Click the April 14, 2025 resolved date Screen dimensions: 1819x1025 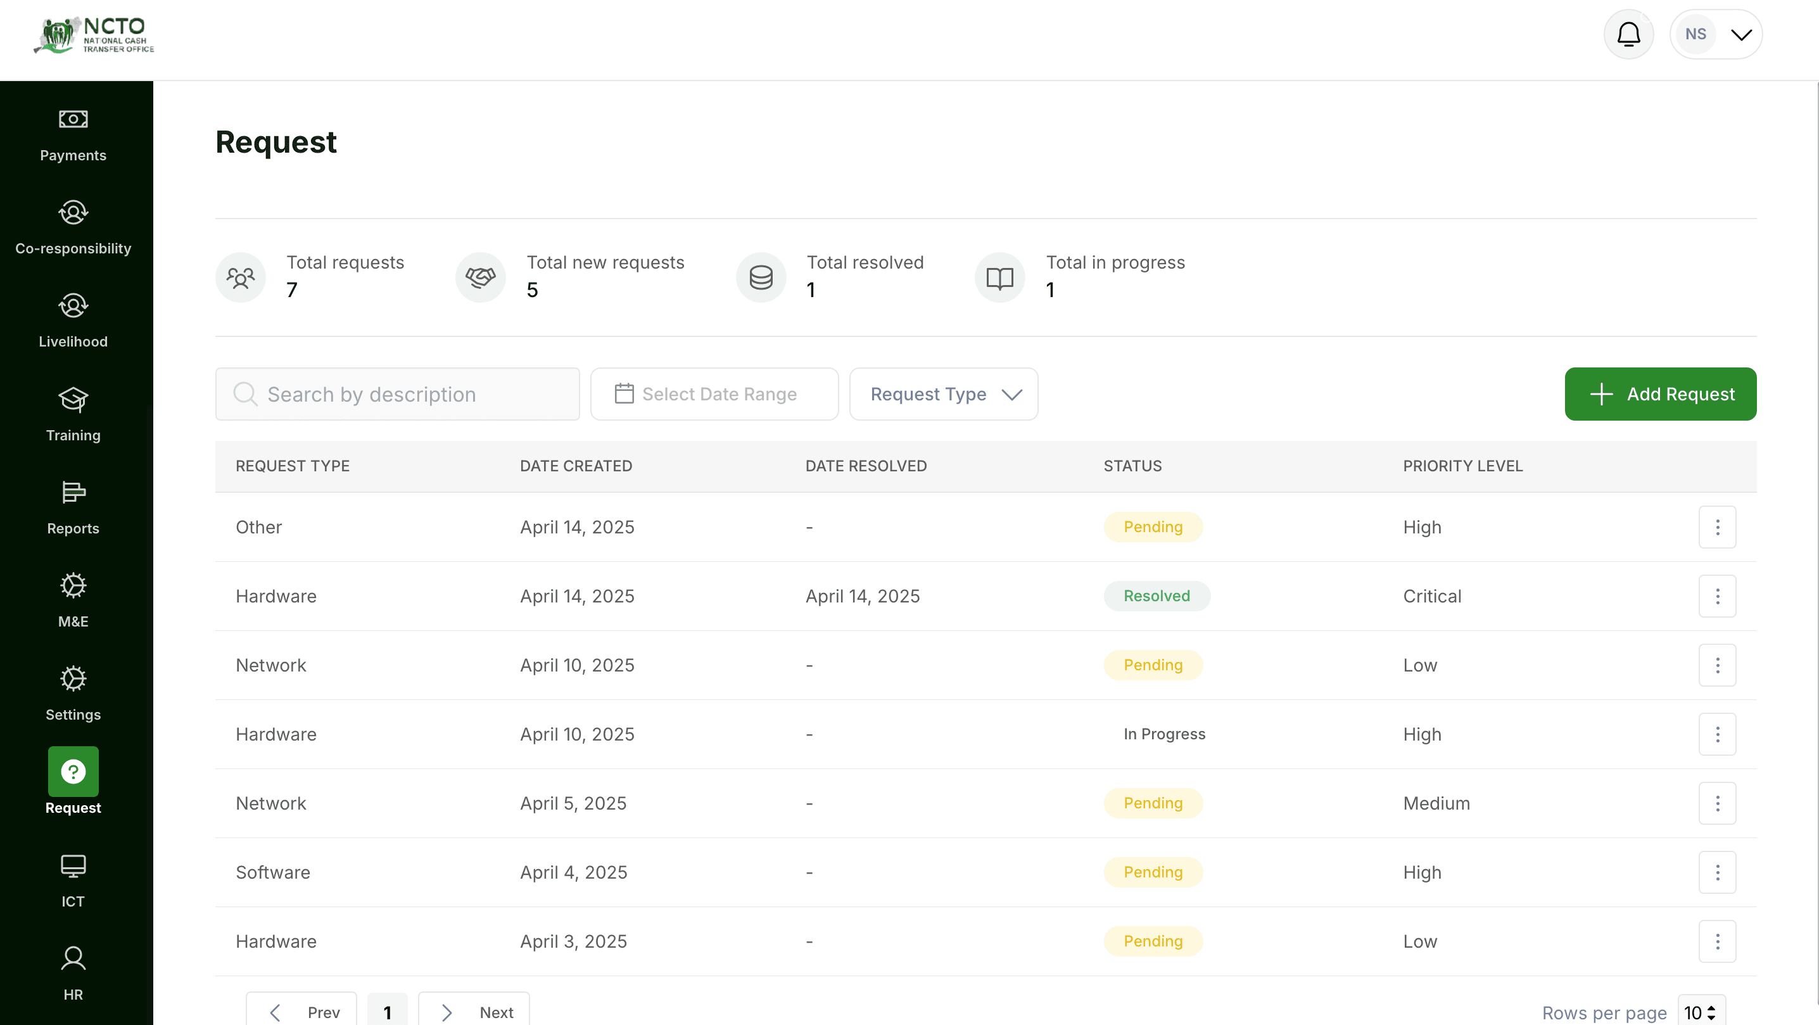click(862, 596)
